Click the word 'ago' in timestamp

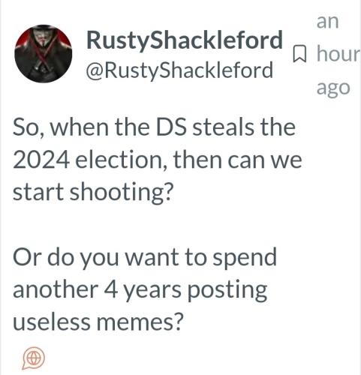[x=333, y=88]
